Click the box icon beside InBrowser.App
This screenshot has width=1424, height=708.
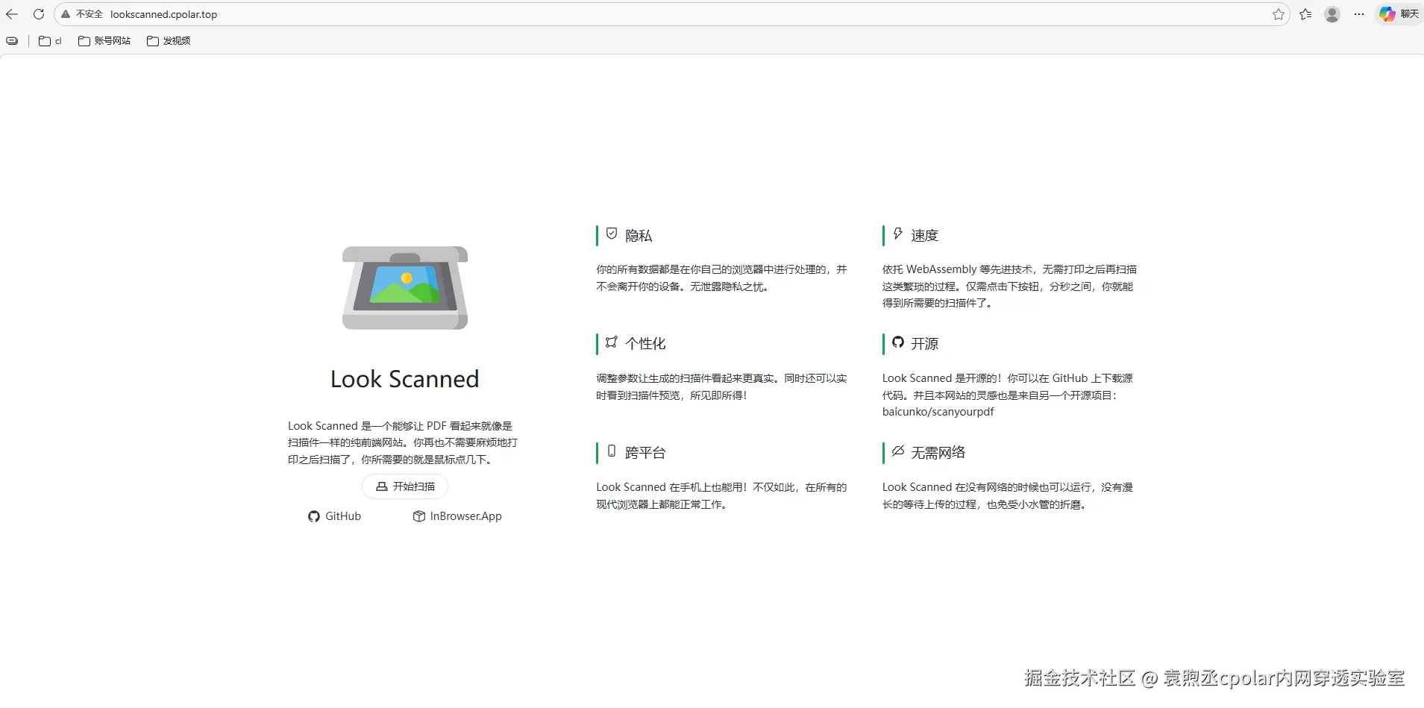(x=419, y=516)
